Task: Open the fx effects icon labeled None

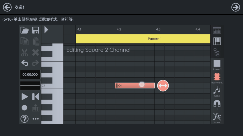Action: tap(217, 117)
